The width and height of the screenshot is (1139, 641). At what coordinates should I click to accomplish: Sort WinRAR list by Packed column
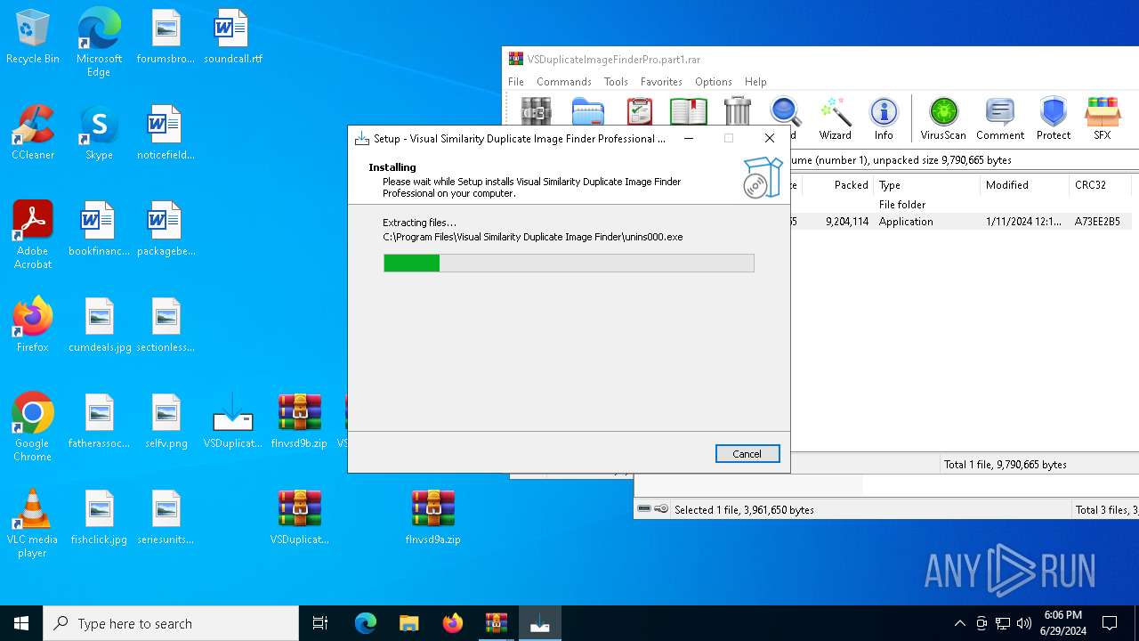836,185
